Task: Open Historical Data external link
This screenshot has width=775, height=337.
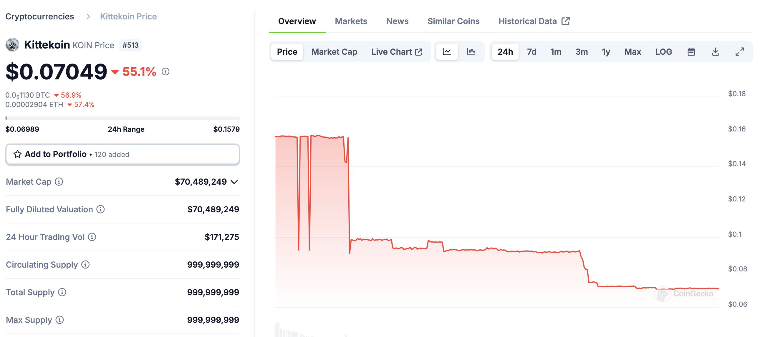Action: click(534, 21)
